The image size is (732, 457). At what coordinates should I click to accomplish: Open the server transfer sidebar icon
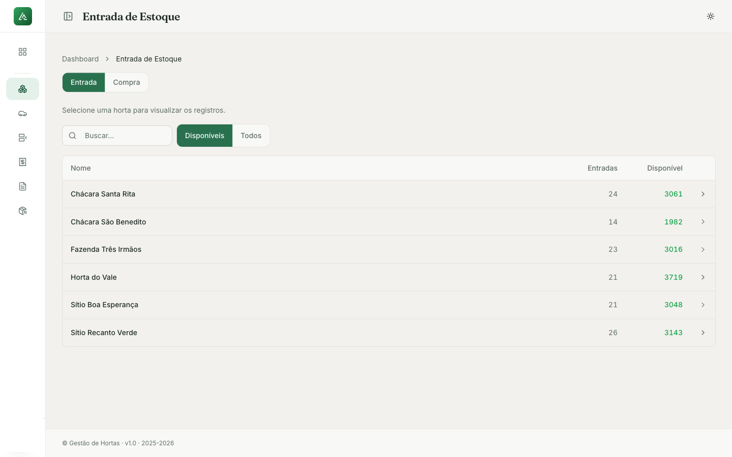pyautogui.click(x=22, y=138)
